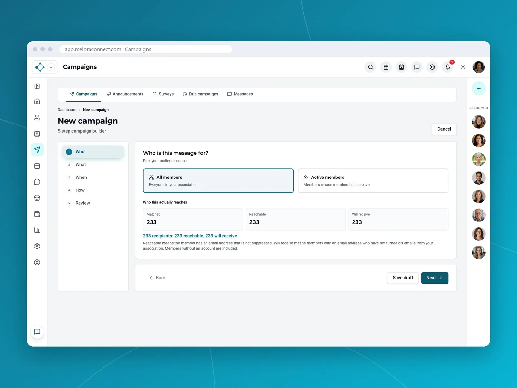Click the Matched 233 stat card

pos(193,219)
